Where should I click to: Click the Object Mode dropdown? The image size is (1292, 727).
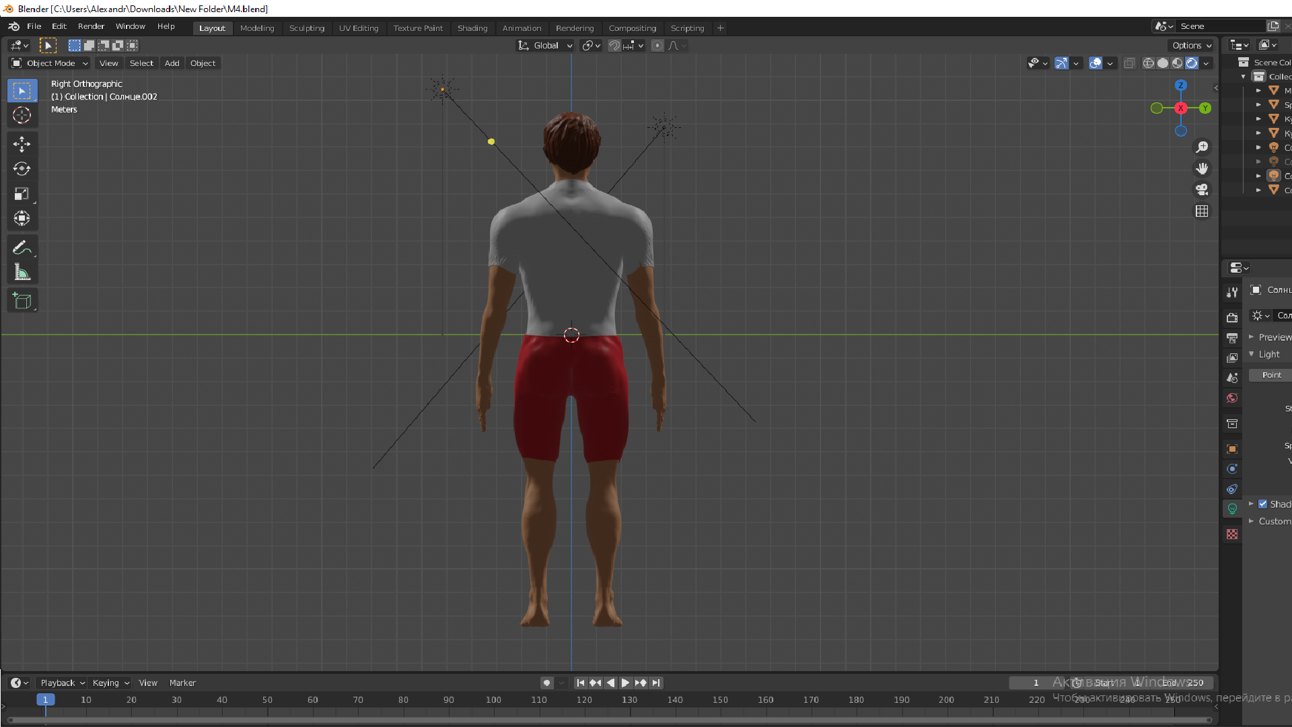[x=50, y=63]
